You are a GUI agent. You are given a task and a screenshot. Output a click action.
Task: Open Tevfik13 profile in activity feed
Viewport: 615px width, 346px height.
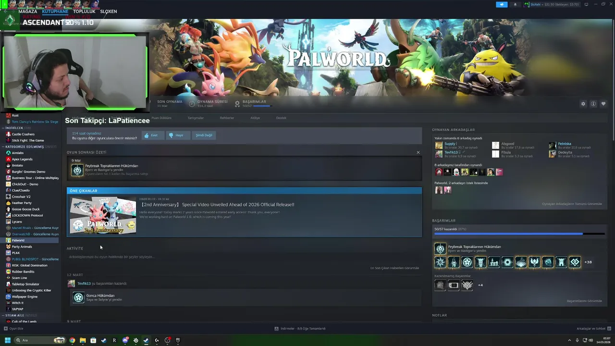pos(84,284)
